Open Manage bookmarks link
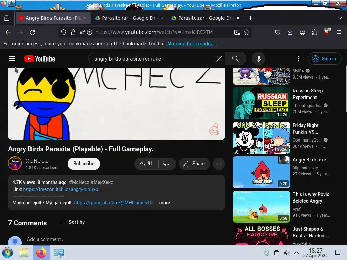The image size is (347, 260). (x=192, y=44)
